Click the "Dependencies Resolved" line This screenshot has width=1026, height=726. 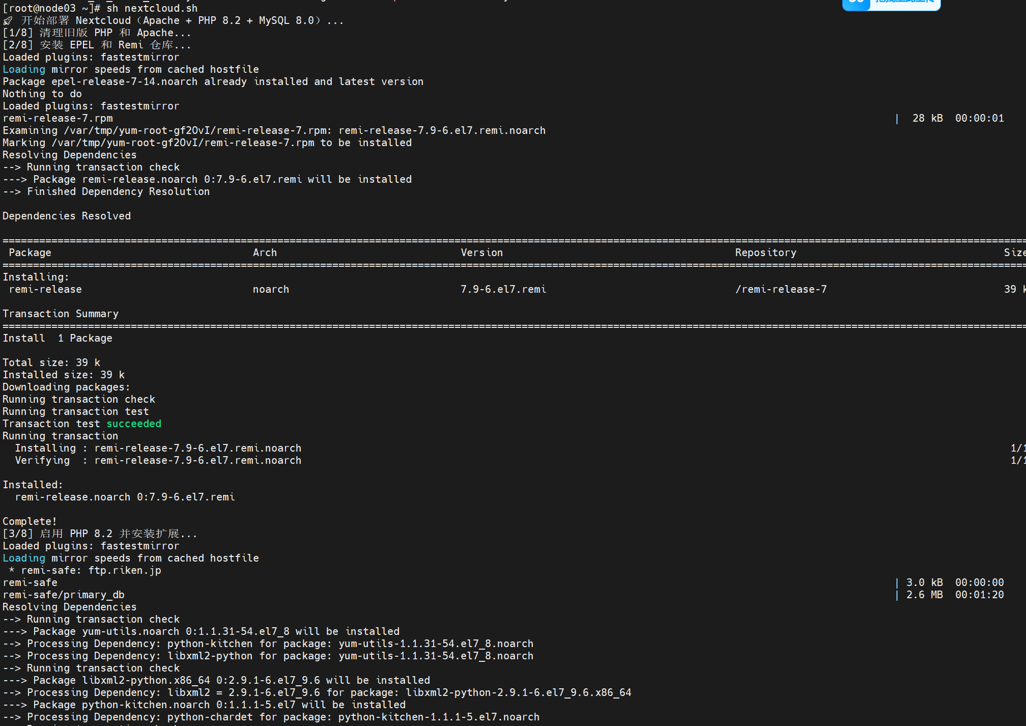tap(67, 216)
